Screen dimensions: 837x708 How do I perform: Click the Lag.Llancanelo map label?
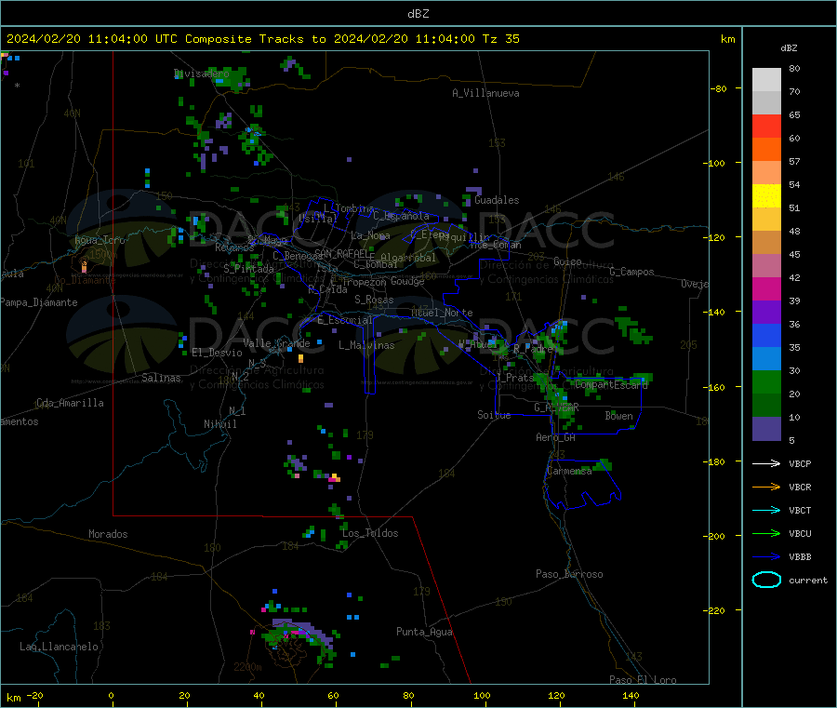pyautogui.click(x=59, y=647)
